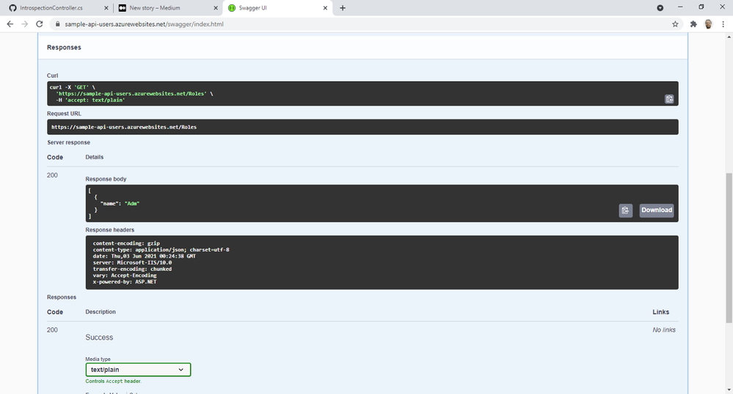View site information via the lock icon
This screenshot has width=733, height=394.
[x=57, y=23]
